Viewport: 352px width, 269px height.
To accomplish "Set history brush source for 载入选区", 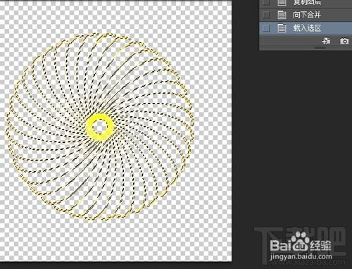I will click(266, 28).
